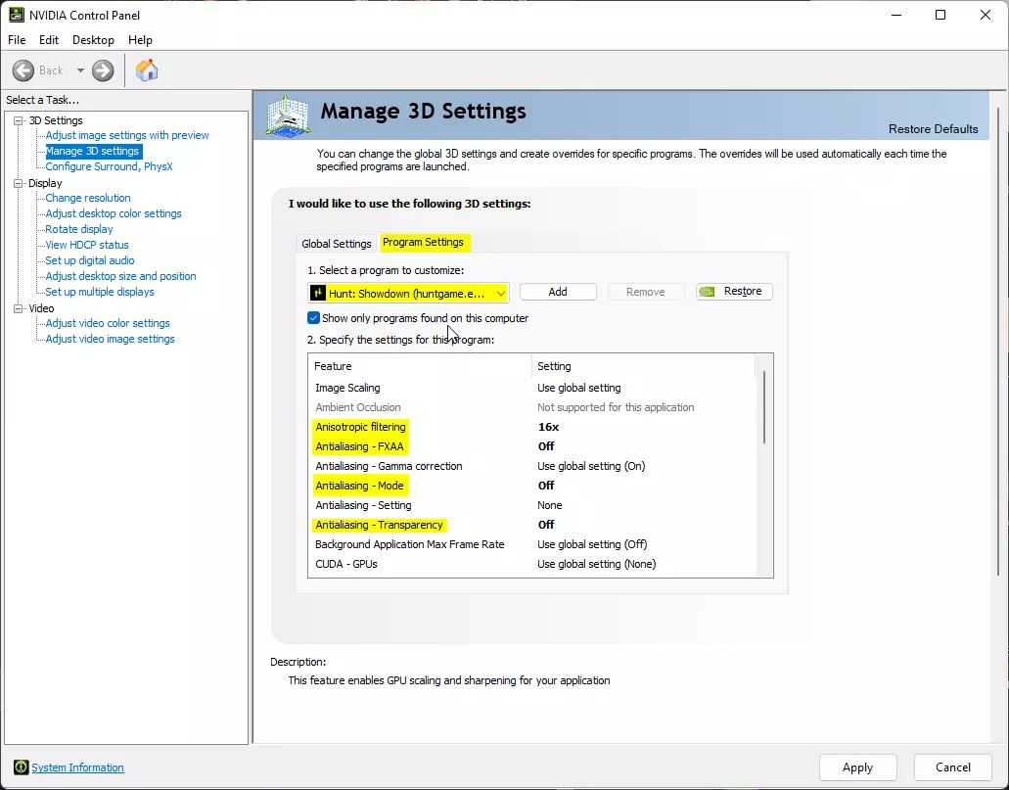Click the Back arrow icon
Screen dimensions: 1009x790
tap(23, 70)
